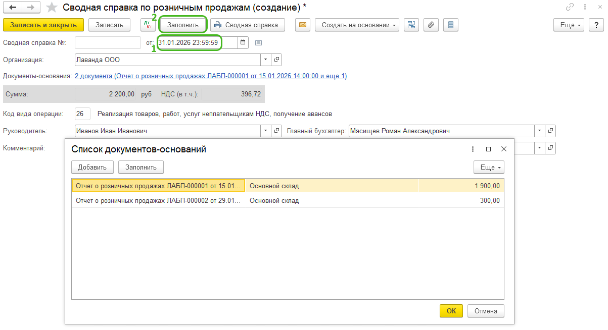Maximize the Список документов-оснований dialog
Viewport: 608px width, 330px height.
click(x=488, y=149)
